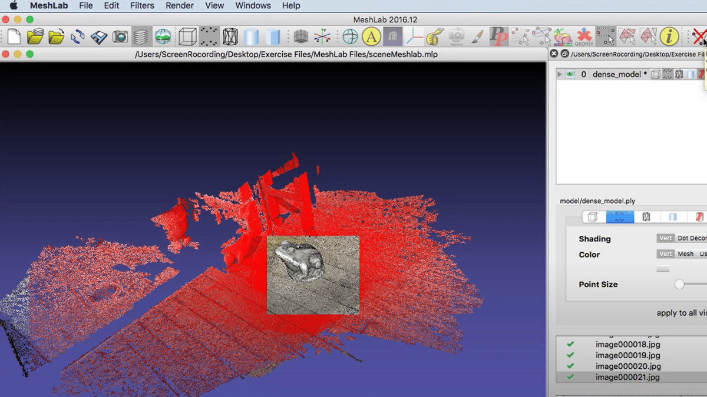Toggle the dense_model layer eye visibility
This screenshot has height=397, width=707.
click(570, 75)
